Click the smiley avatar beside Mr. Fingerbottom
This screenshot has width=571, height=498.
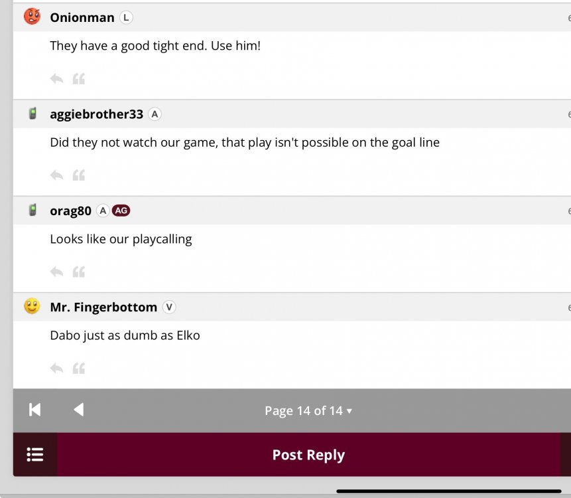point(32,306)
